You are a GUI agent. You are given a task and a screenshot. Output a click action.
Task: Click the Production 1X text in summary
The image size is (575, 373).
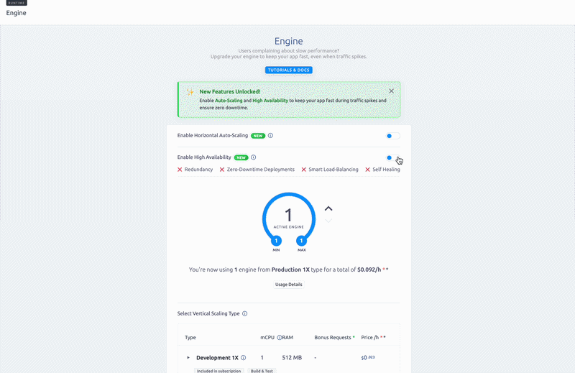290,270
